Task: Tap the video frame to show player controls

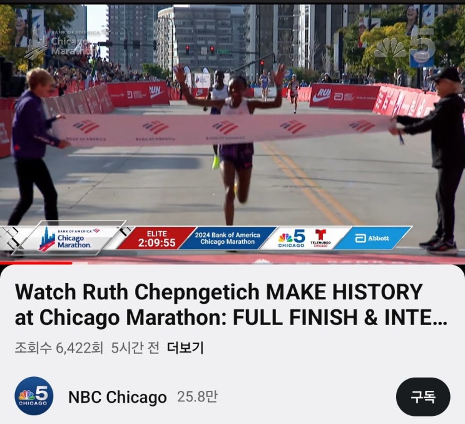Action: point(233,133)
